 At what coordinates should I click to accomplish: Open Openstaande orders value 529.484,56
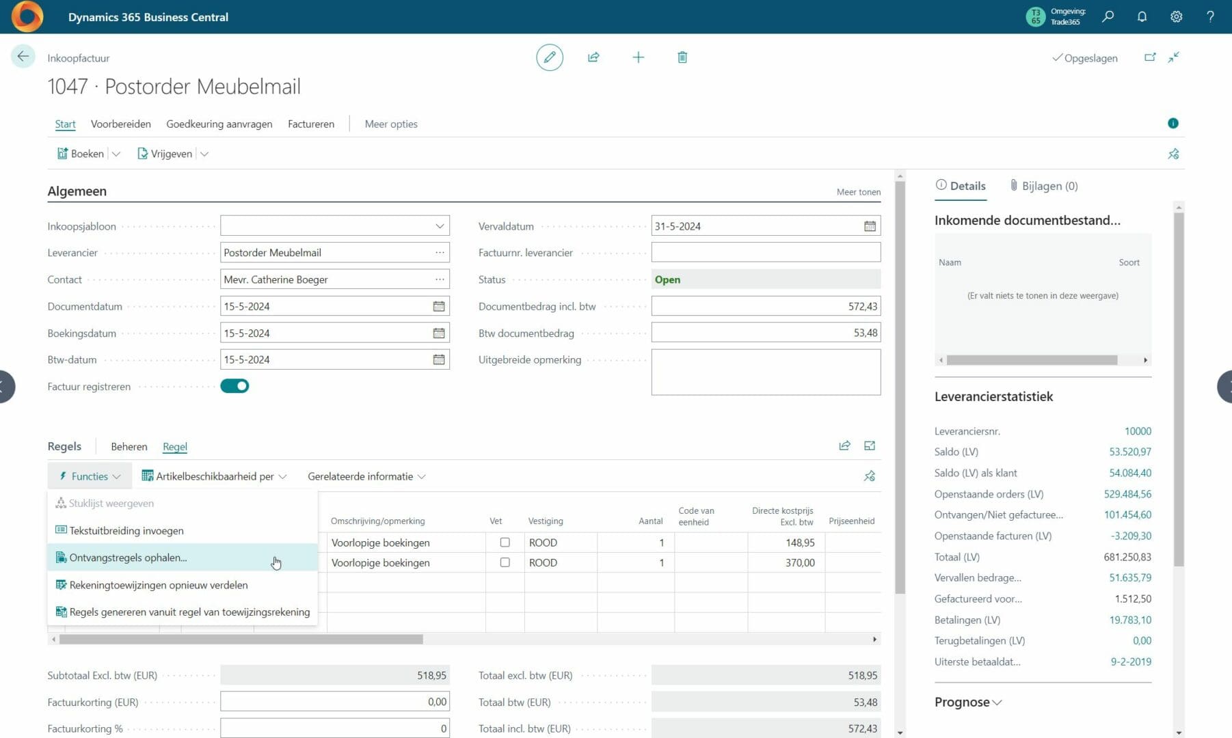(1127, 494)
